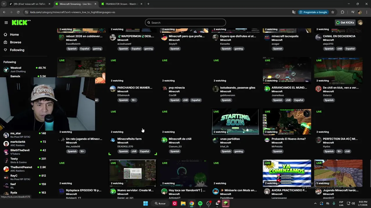This screenshot has height=208, width=371.
Task: Show hidden system tray icons
Action: tap(315, 203)
